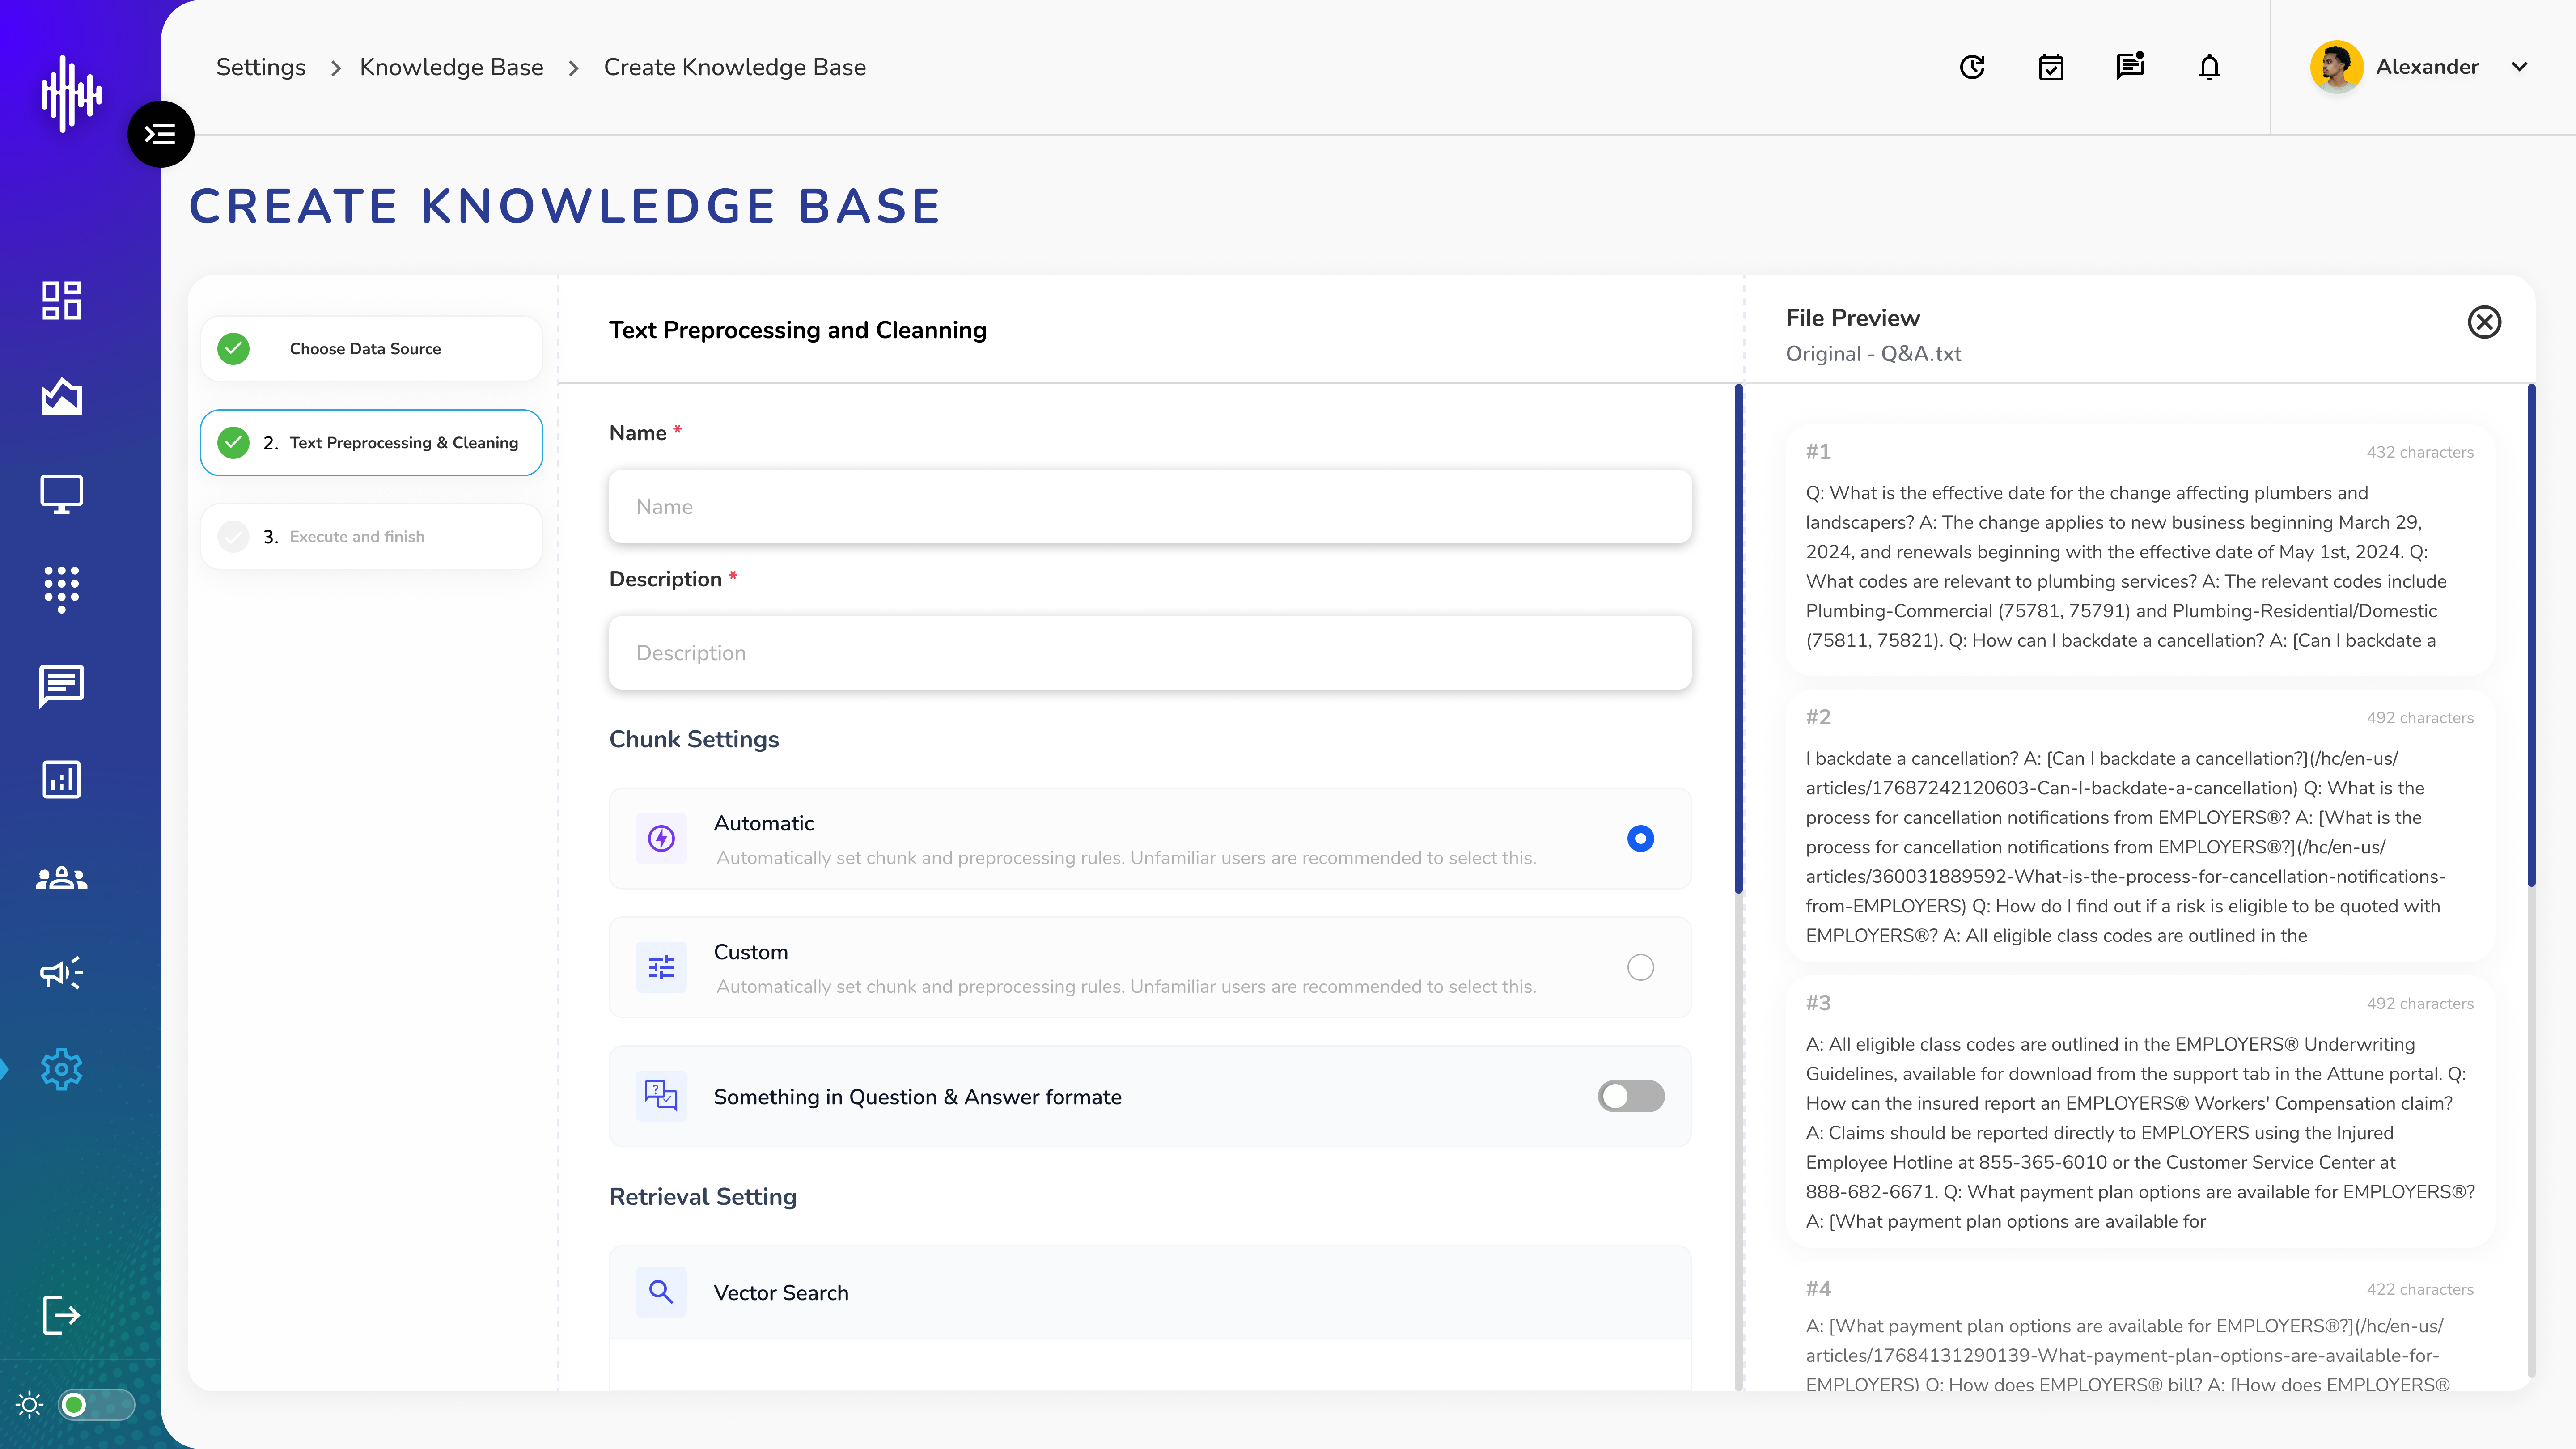Viewport: 2576px width, 1449px height.
Task: Click "Original - Q&A.txt" file name
Action: click(x=1873, y=354)
